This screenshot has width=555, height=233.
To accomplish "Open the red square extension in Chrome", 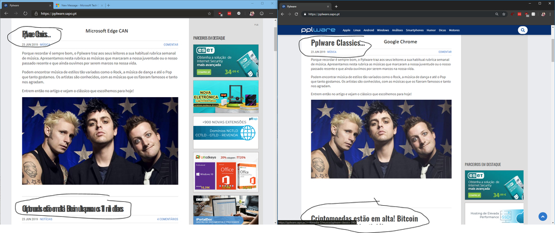I will (x=519, y=14).
